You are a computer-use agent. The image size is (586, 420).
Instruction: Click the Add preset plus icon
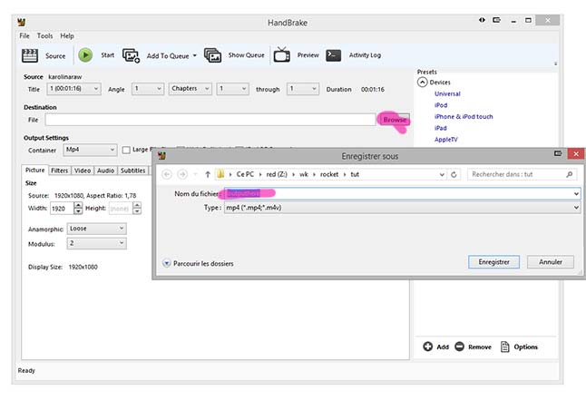(x=427, y=347)
